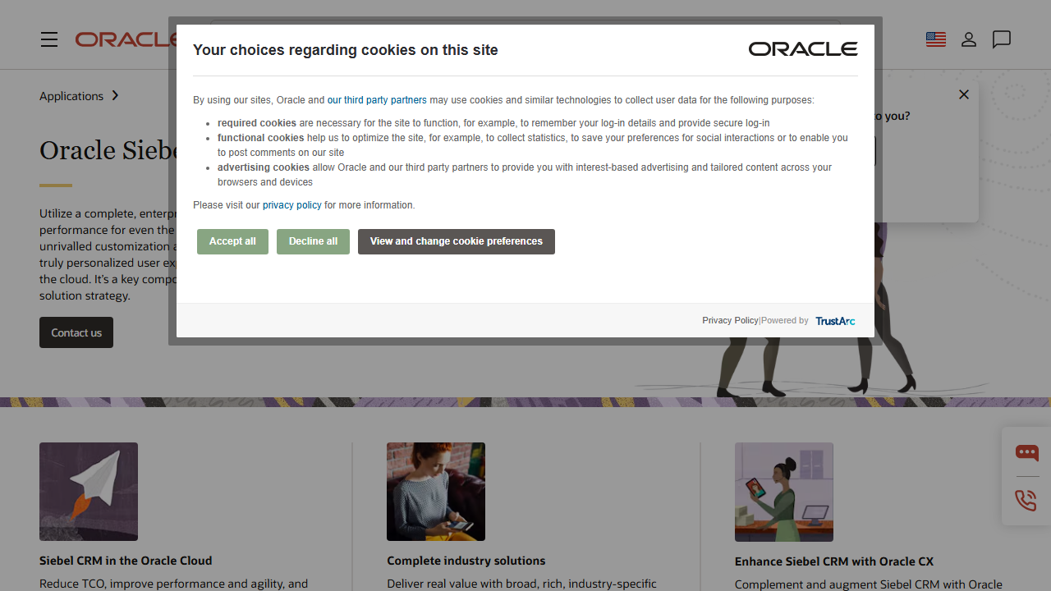The image size is (1051, 591).
Task: Close the chat prompt popup with X
Action: [x=964, y=94]
